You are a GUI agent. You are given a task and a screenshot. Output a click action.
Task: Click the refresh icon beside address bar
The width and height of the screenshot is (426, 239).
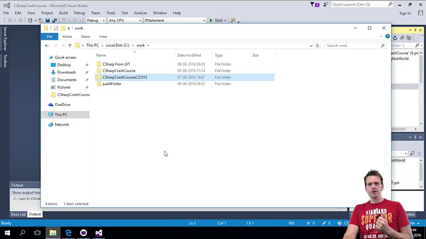317,46
